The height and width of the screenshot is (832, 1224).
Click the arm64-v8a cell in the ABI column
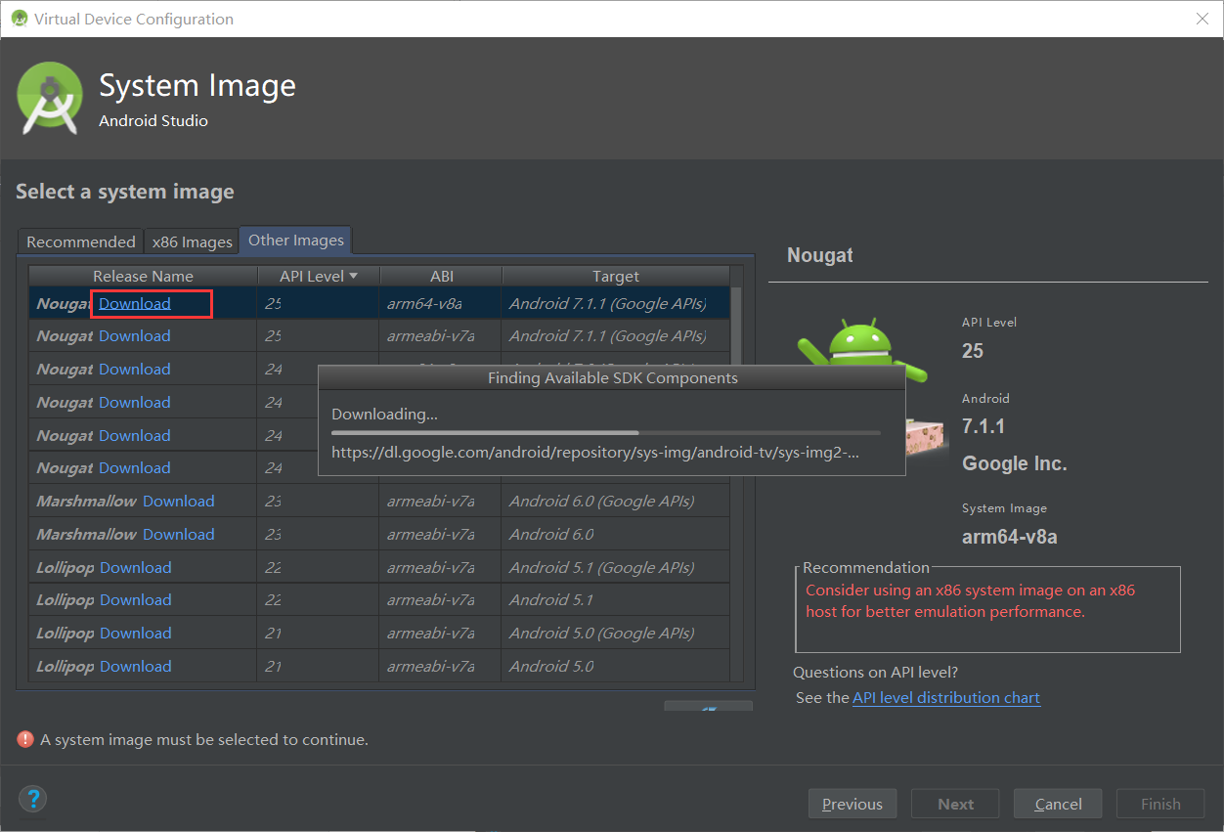click(x=441, y=303)
